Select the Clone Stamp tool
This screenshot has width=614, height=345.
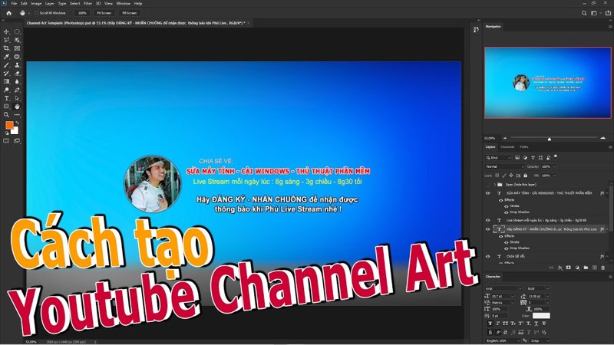(x=17, y=65)
